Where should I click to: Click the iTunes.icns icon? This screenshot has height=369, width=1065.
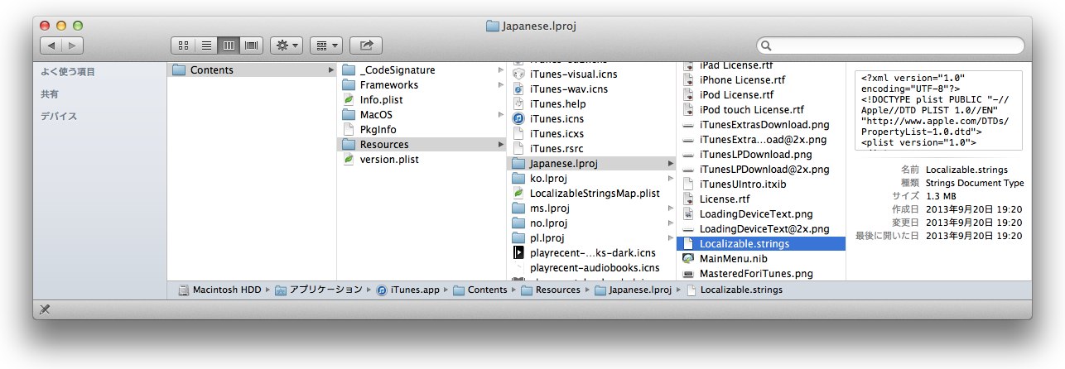(518, 119)
